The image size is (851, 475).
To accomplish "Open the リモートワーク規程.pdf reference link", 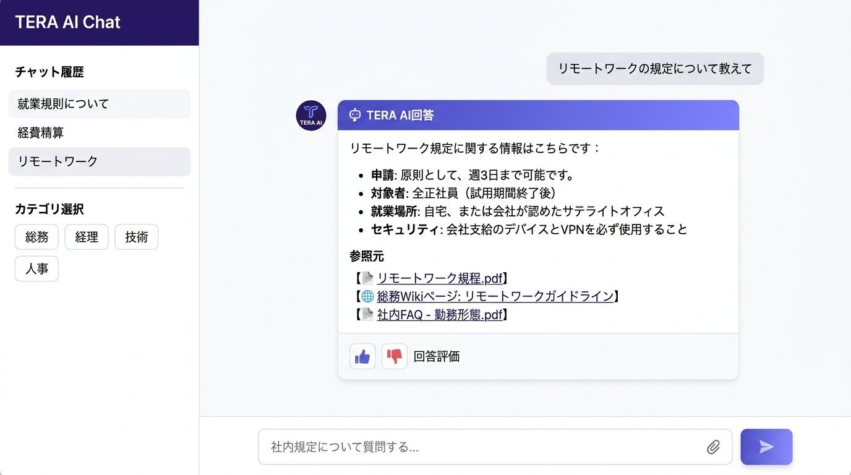I will pos(440,278).
